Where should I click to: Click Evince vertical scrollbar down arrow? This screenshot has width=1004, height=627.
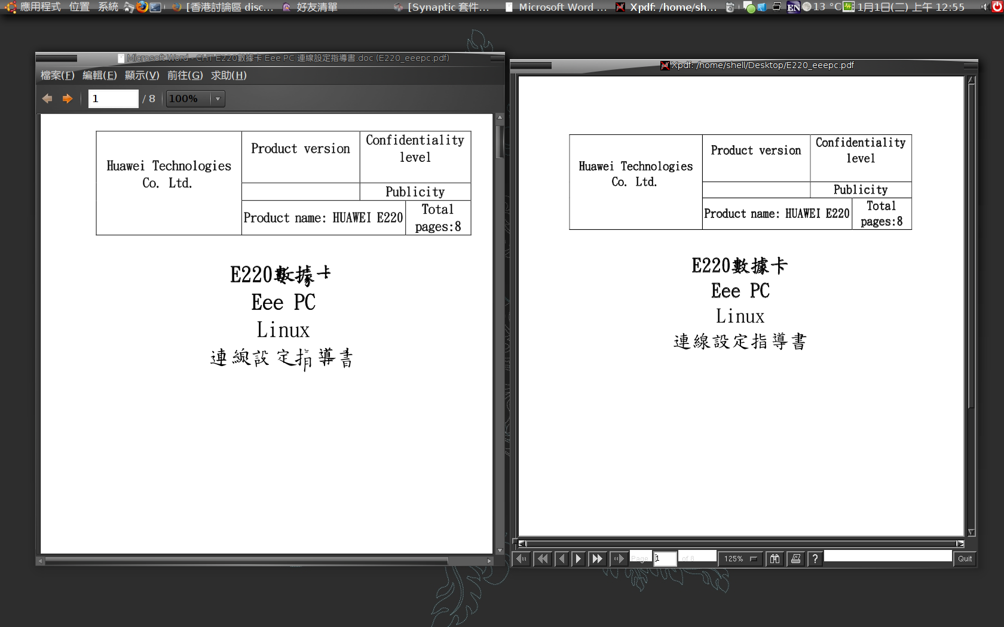(500, 550)
